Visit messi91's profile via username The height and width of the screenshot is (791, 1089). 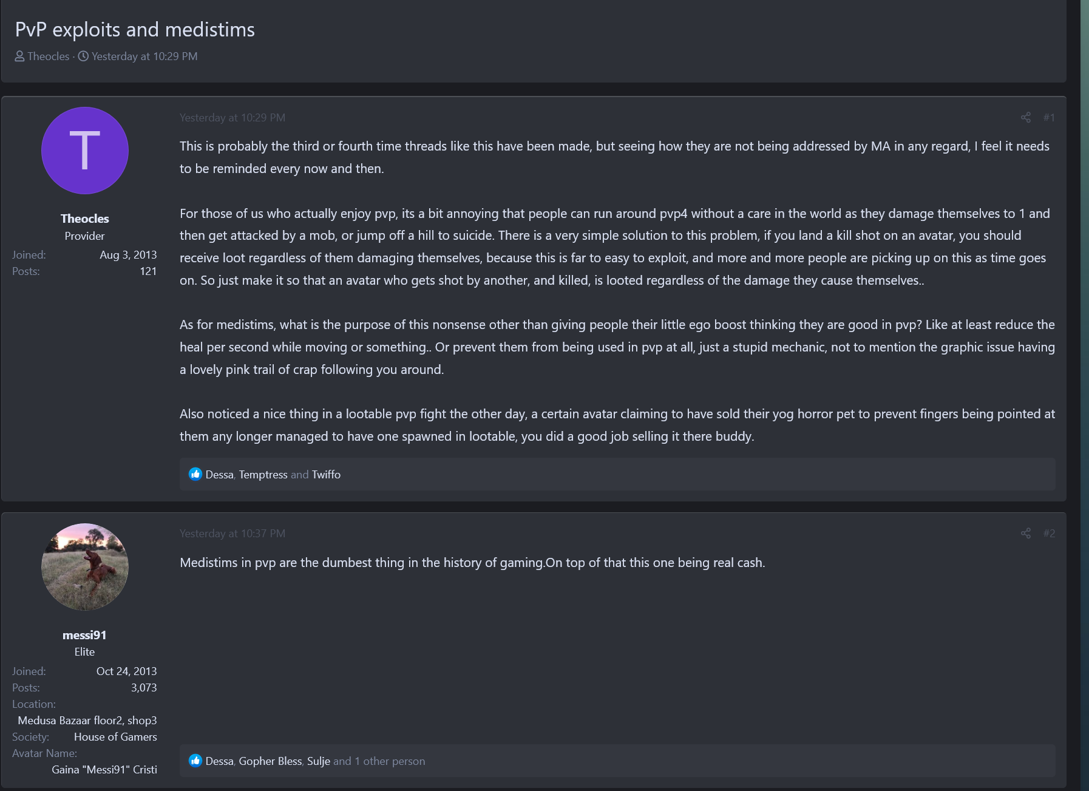click(x=84, y=635)
